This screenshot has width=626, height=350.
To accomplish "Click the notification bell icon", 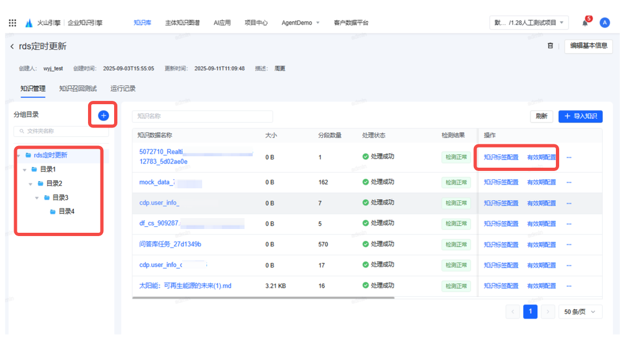I will pos(585,23).
